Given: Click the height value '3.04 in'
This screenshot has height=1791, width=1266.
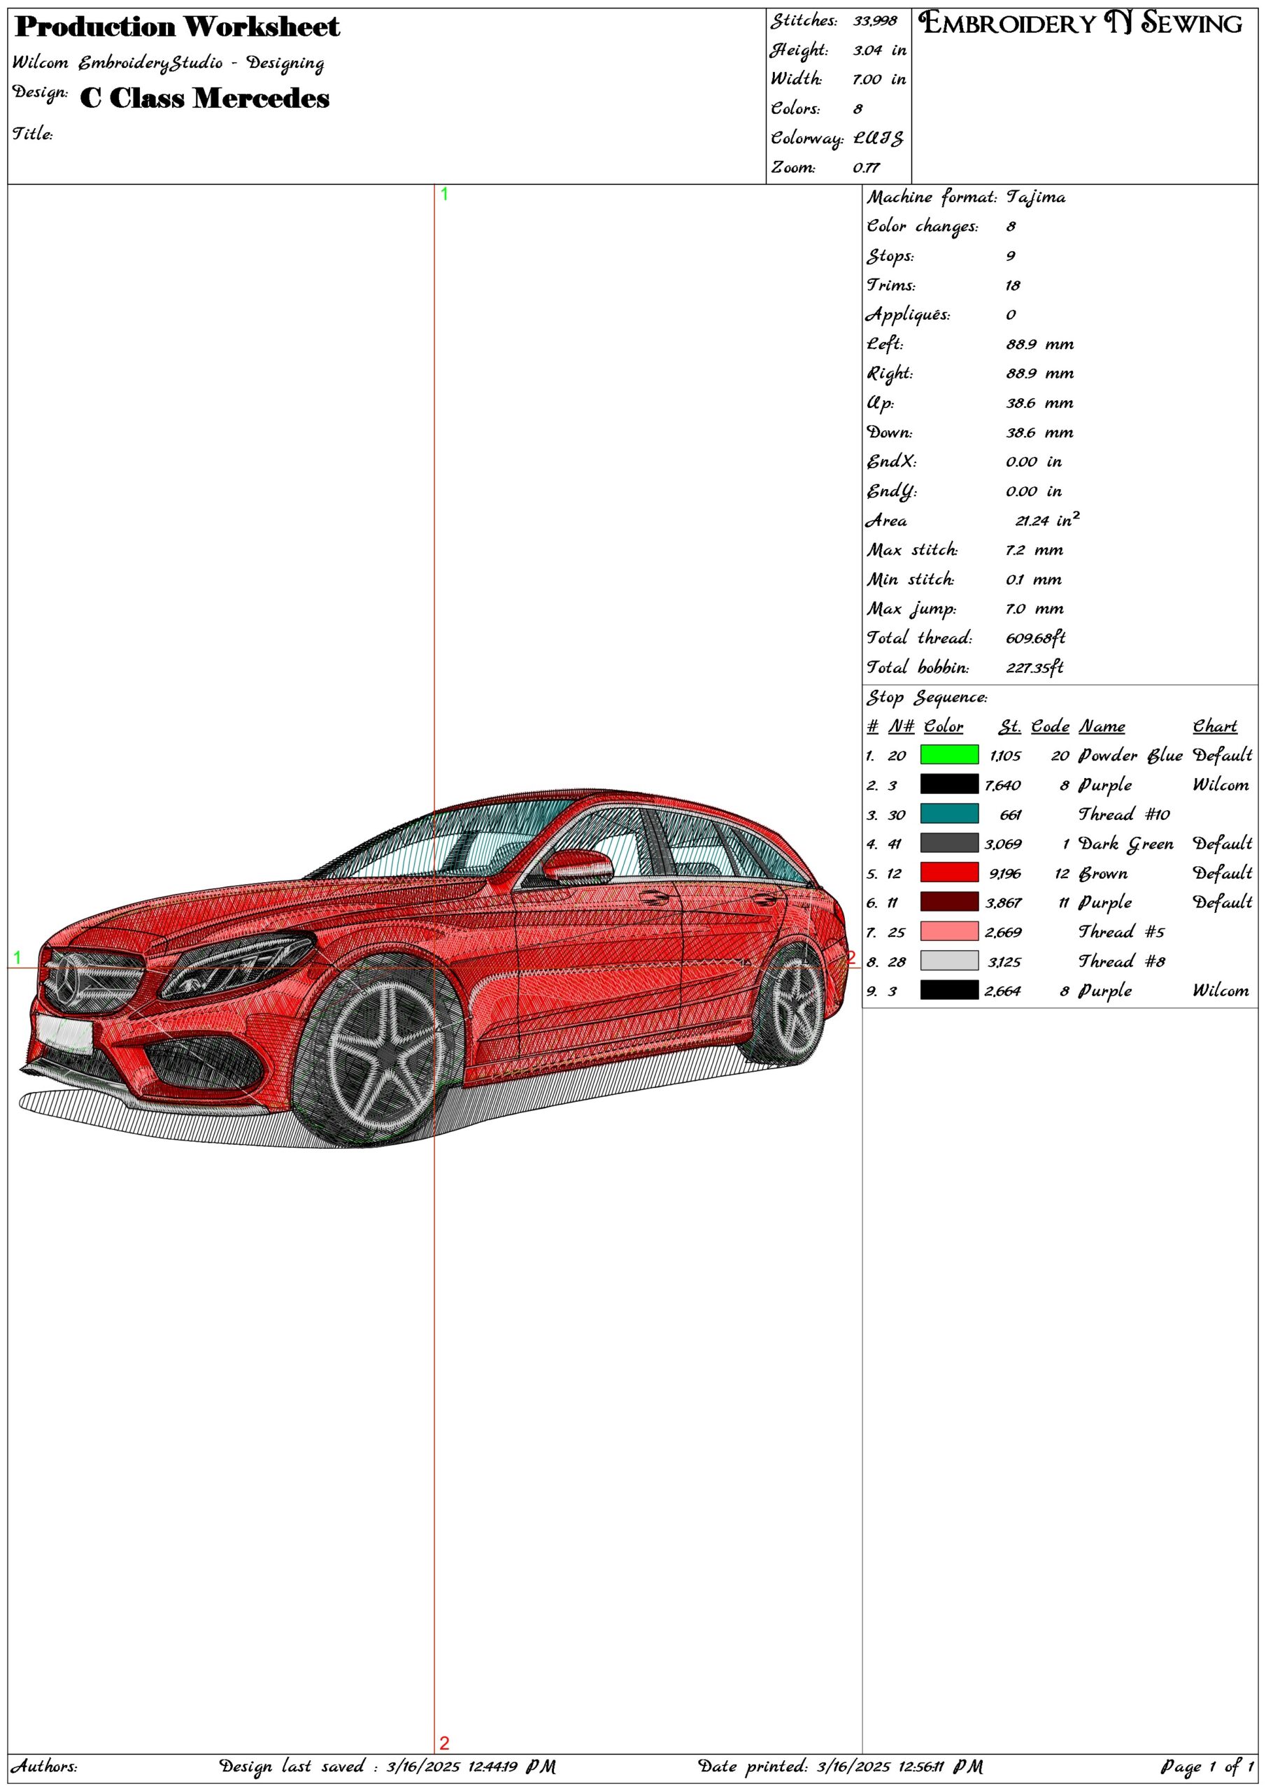Looking at the screenshot, I should [x=879, y=50].
